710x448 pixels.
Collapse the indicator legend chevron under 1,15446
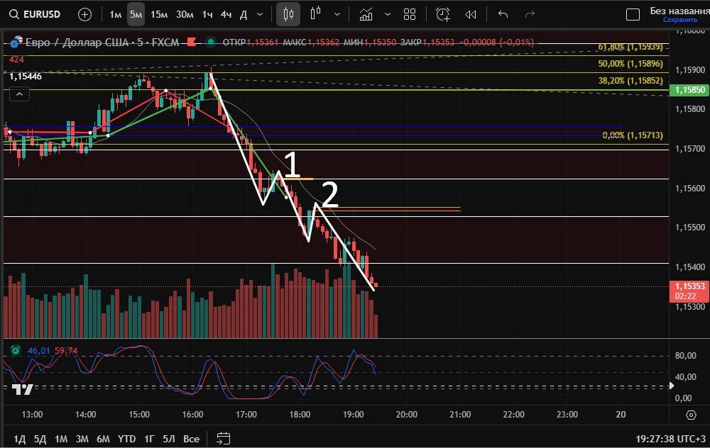coord(19,94)
